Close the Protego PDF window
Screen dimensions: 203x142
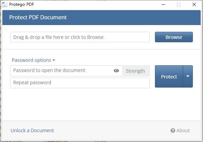(x=194, y=4)
